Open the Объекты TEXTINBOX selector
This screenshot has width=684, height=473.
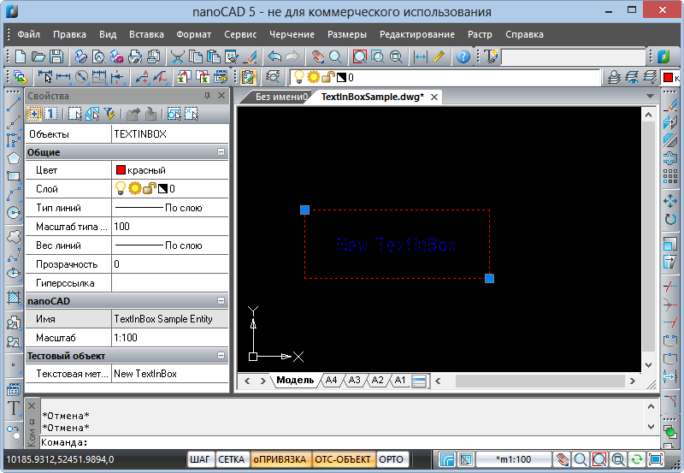coord(170,134)
